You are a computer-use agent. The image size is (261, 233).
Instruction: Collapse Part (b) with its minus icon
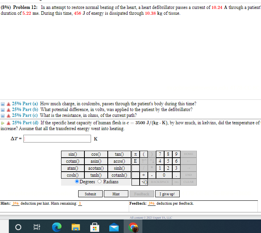click(3, 110)
